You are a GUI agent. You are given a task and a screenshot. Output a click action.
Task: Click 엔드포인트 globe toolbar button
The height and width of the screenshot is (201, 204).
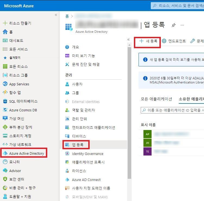[x=174, y=41]
